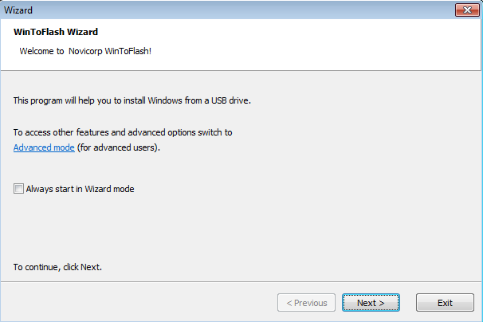Close the Wizard window with X
Screen dimensions: 483x322
pos(467,10)
